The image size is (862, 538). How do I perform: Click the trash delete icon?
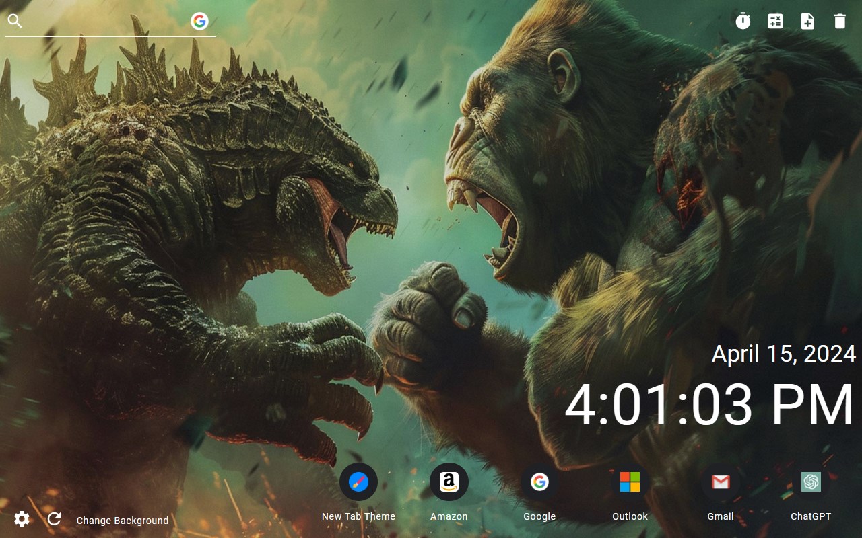pos(840,21)
